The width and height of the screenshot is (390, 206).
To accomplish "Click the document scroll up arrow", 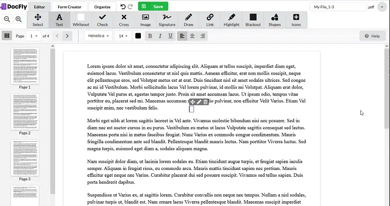I will coord(387,46).
